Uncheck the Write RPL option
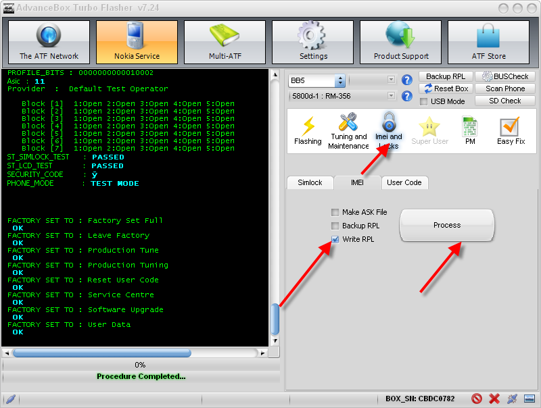The image size is (541, 408). [x=335, y=239]
